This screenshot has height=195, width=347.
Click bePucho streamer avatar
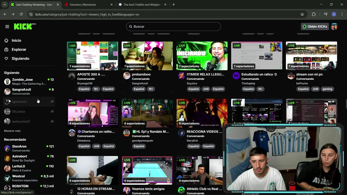(291, 76)
